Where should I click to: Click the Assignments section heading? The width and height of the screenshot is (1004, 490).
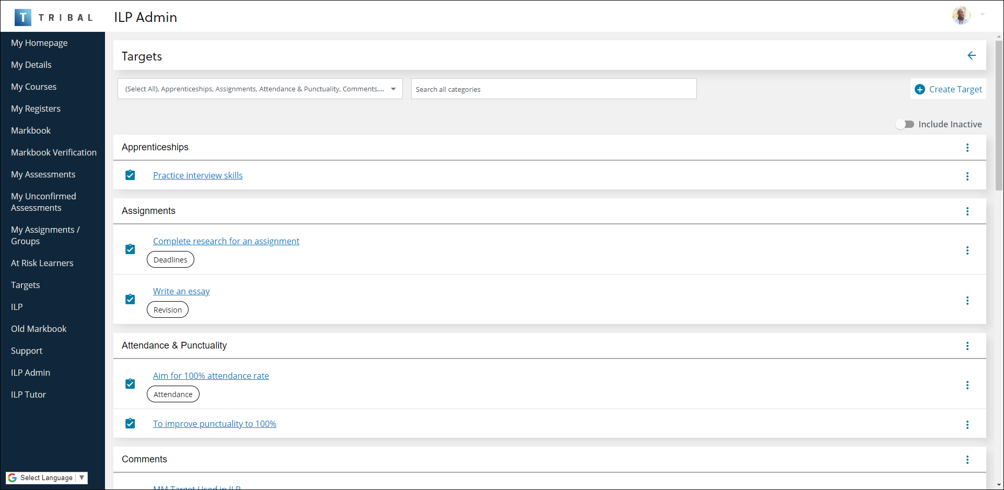(148, 211)
